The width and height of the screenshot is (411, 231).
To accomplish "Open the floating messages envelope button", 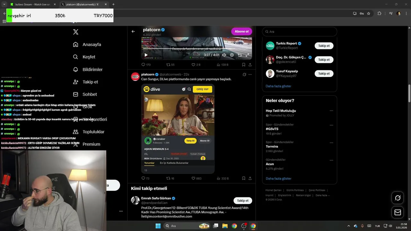I will [398, 212].
